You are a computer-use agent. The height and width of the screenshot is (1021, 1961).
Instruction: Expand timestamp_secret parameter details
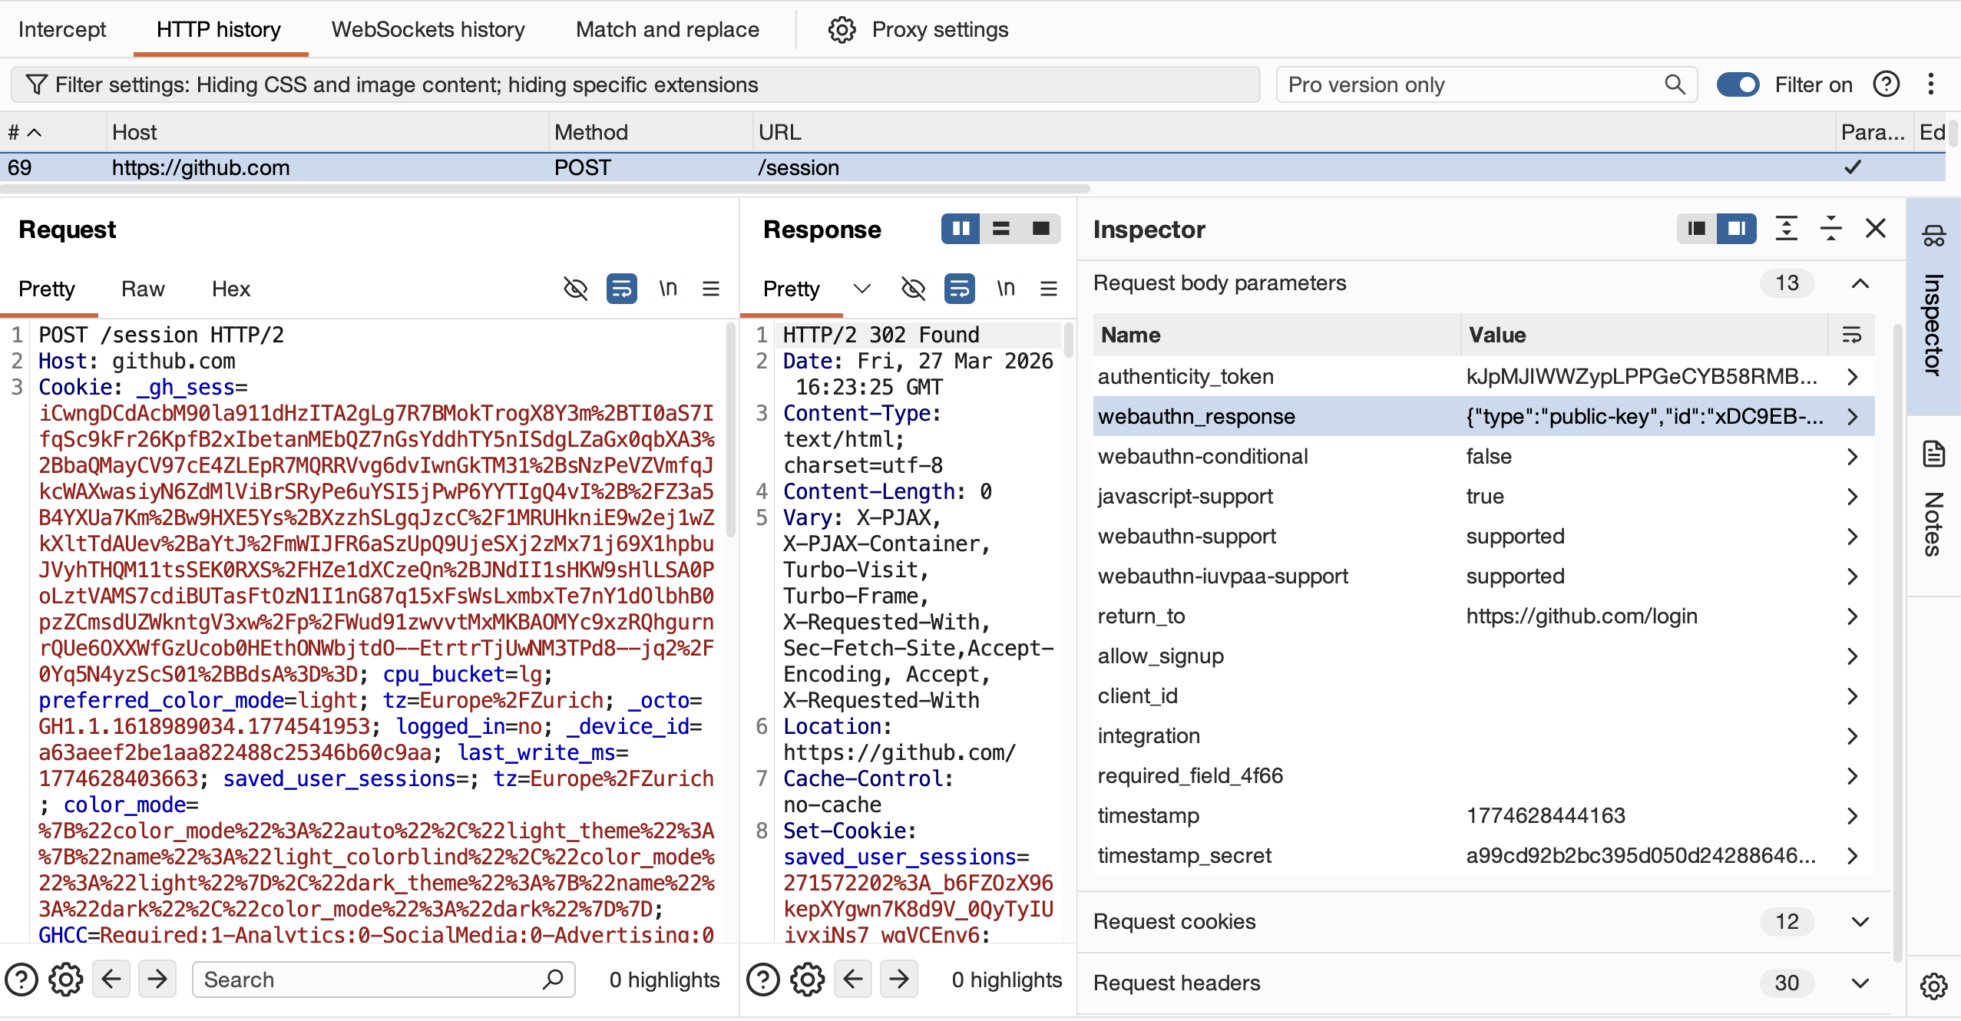click(1853, 855)
